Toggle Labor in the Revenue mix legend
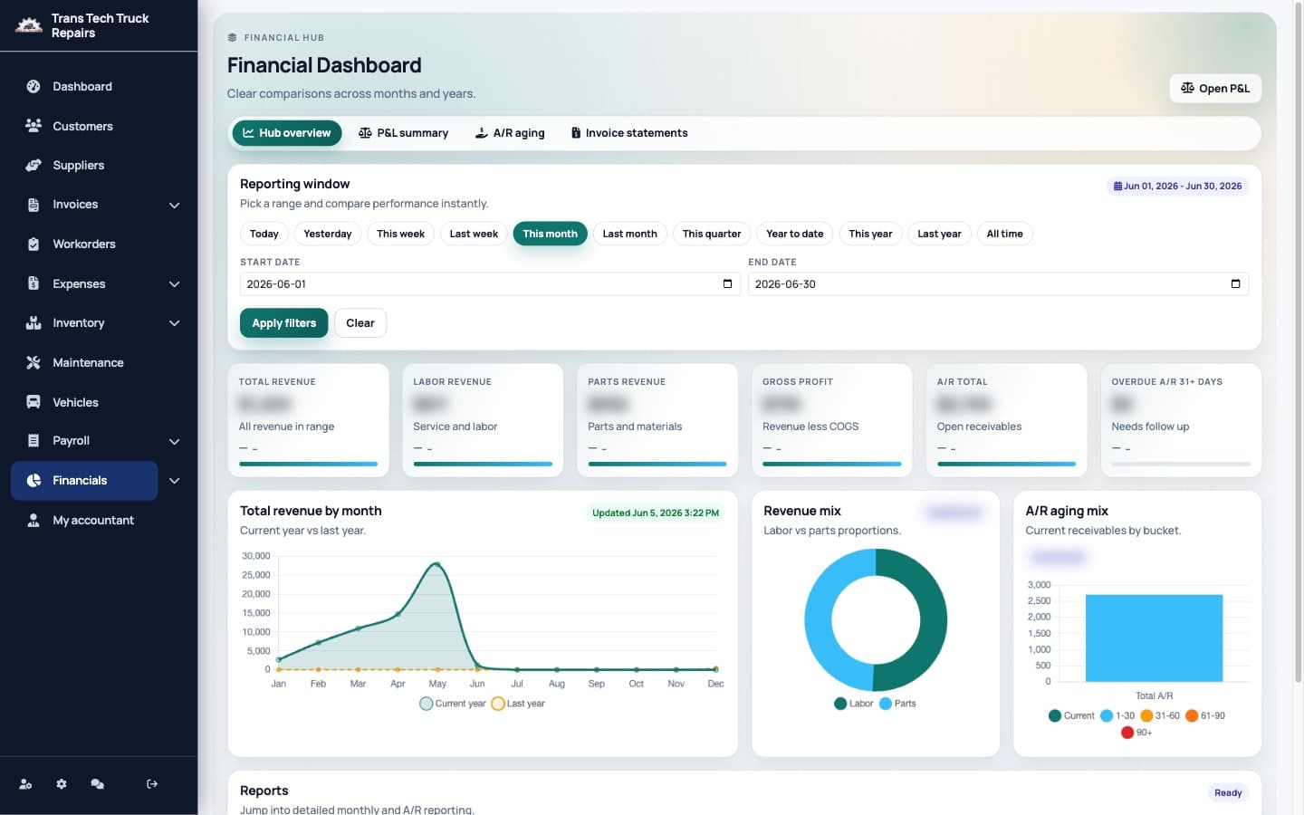1304x815 pixels. point(854,704)
